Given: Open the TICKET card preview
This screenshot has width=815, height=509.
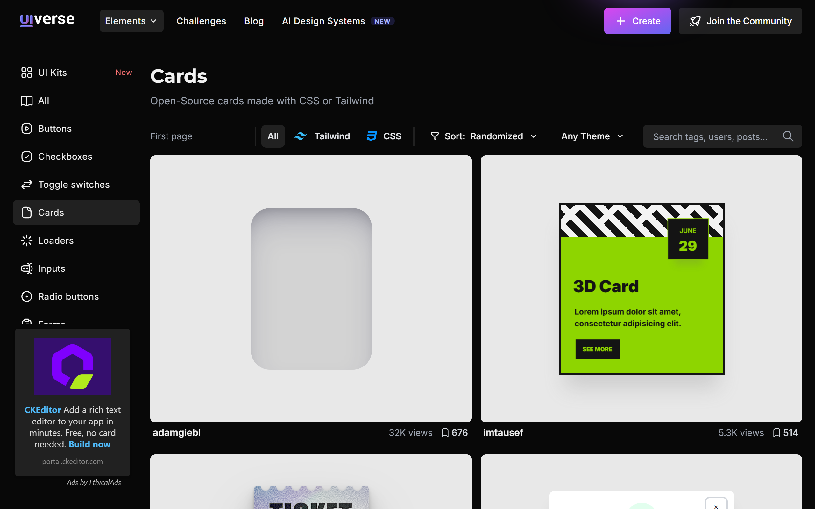Looking at the screenshot, I should tap(311, 482).
